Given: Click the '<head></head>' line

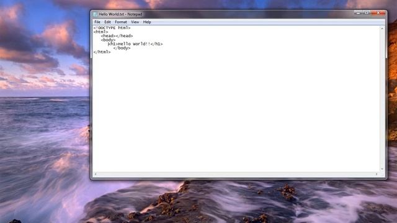Looking at the screenshot, I should tap(117, 36).
